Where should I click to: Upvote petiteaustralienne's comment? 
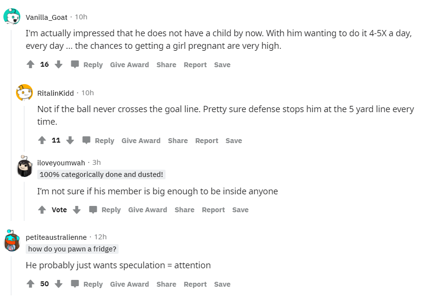(x=30, y=284)
